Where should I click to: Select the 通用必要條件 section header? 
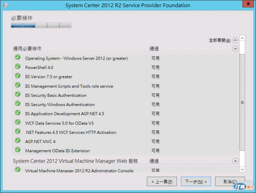pyautogui.click(x=27, y=49)
